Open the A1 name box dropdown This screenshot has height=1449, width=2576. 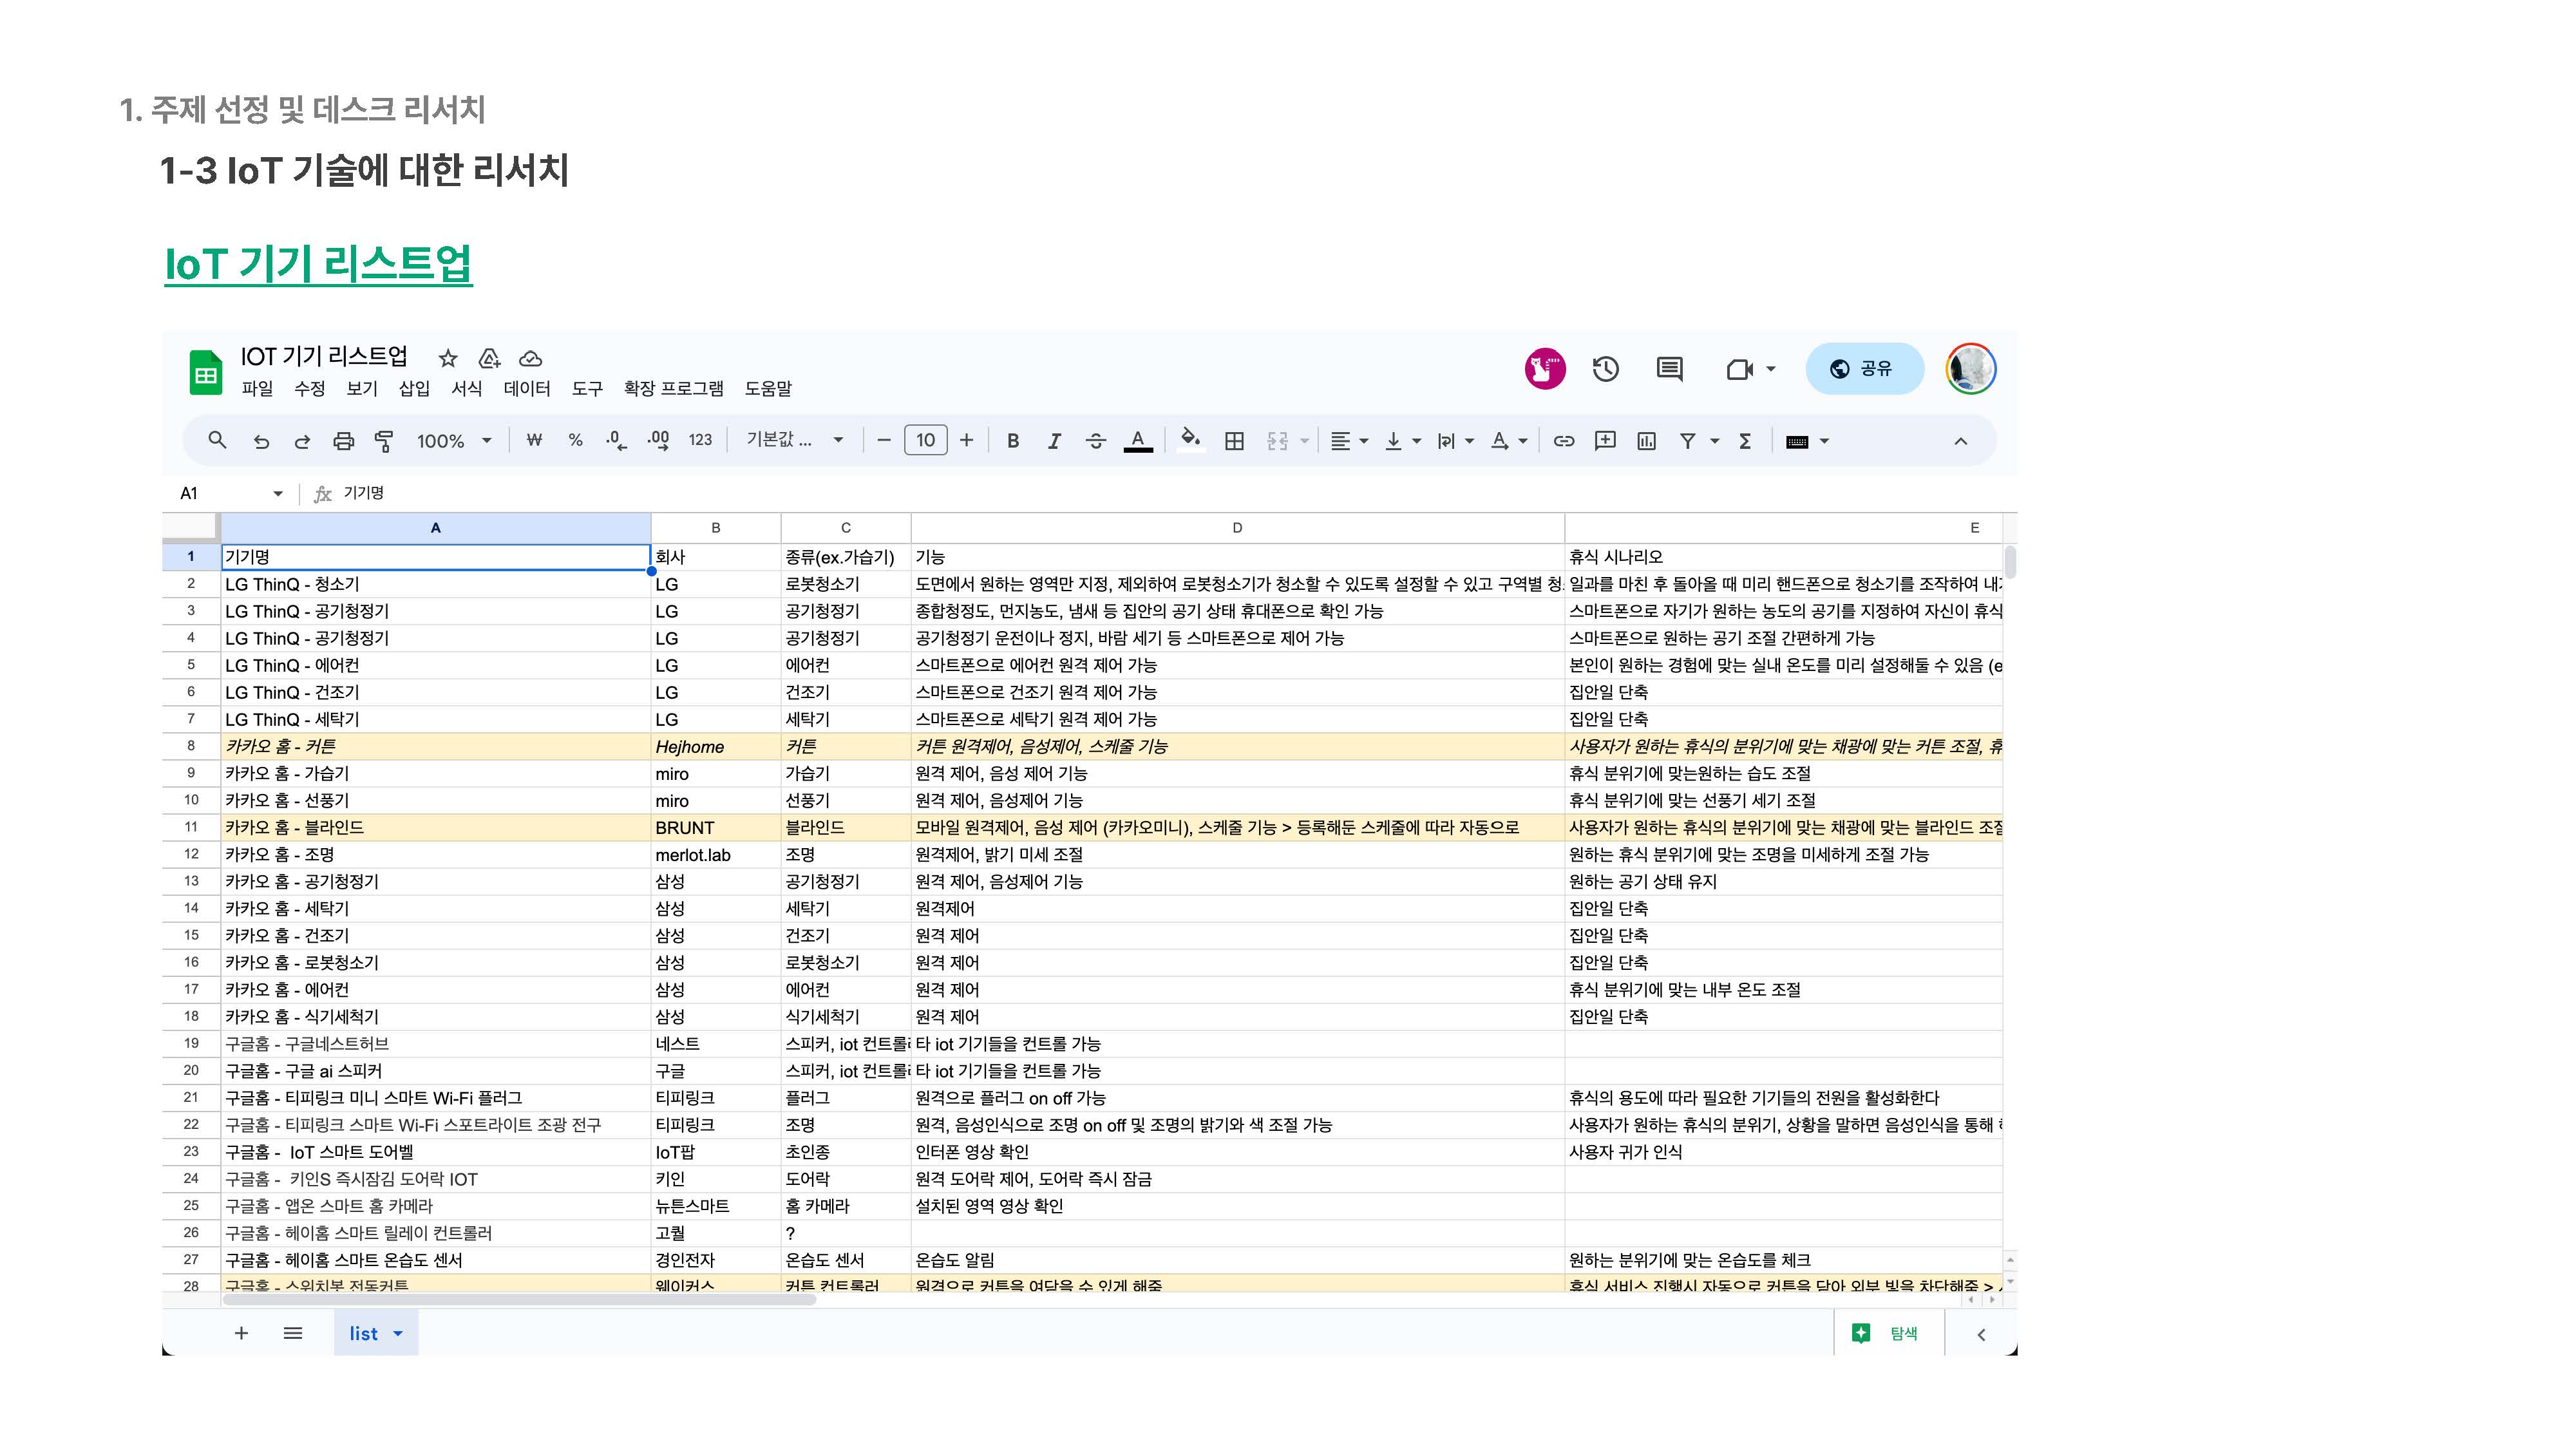pos(277,493)
